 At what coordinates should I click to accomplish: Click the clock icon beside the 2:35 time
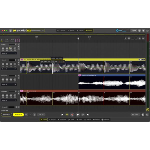[2, 41]
